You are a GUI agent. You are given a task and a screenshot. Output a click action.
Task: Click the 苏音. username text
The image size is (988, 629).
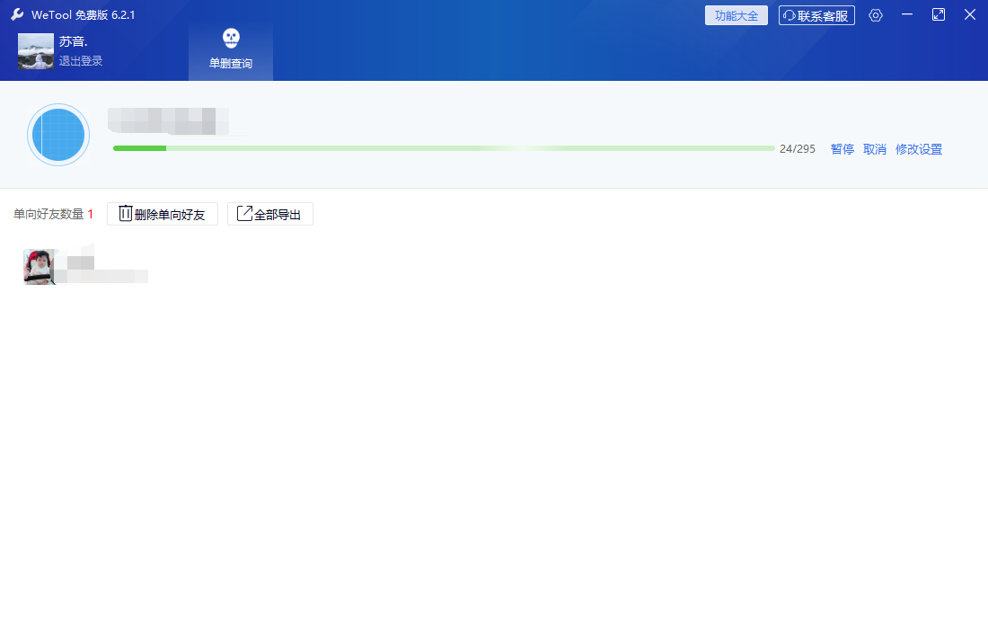(74, 41)
